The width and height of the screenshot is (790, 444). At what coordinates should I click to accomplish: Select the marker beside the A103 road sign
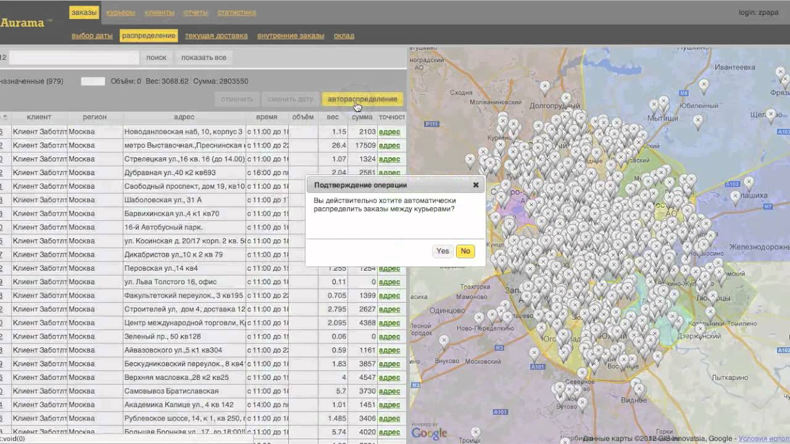pos(749,182)
